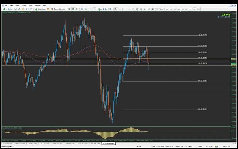Switch to H1 timeframe
The width and height of the screenshot is (238, 149).
tap(183, 9)
